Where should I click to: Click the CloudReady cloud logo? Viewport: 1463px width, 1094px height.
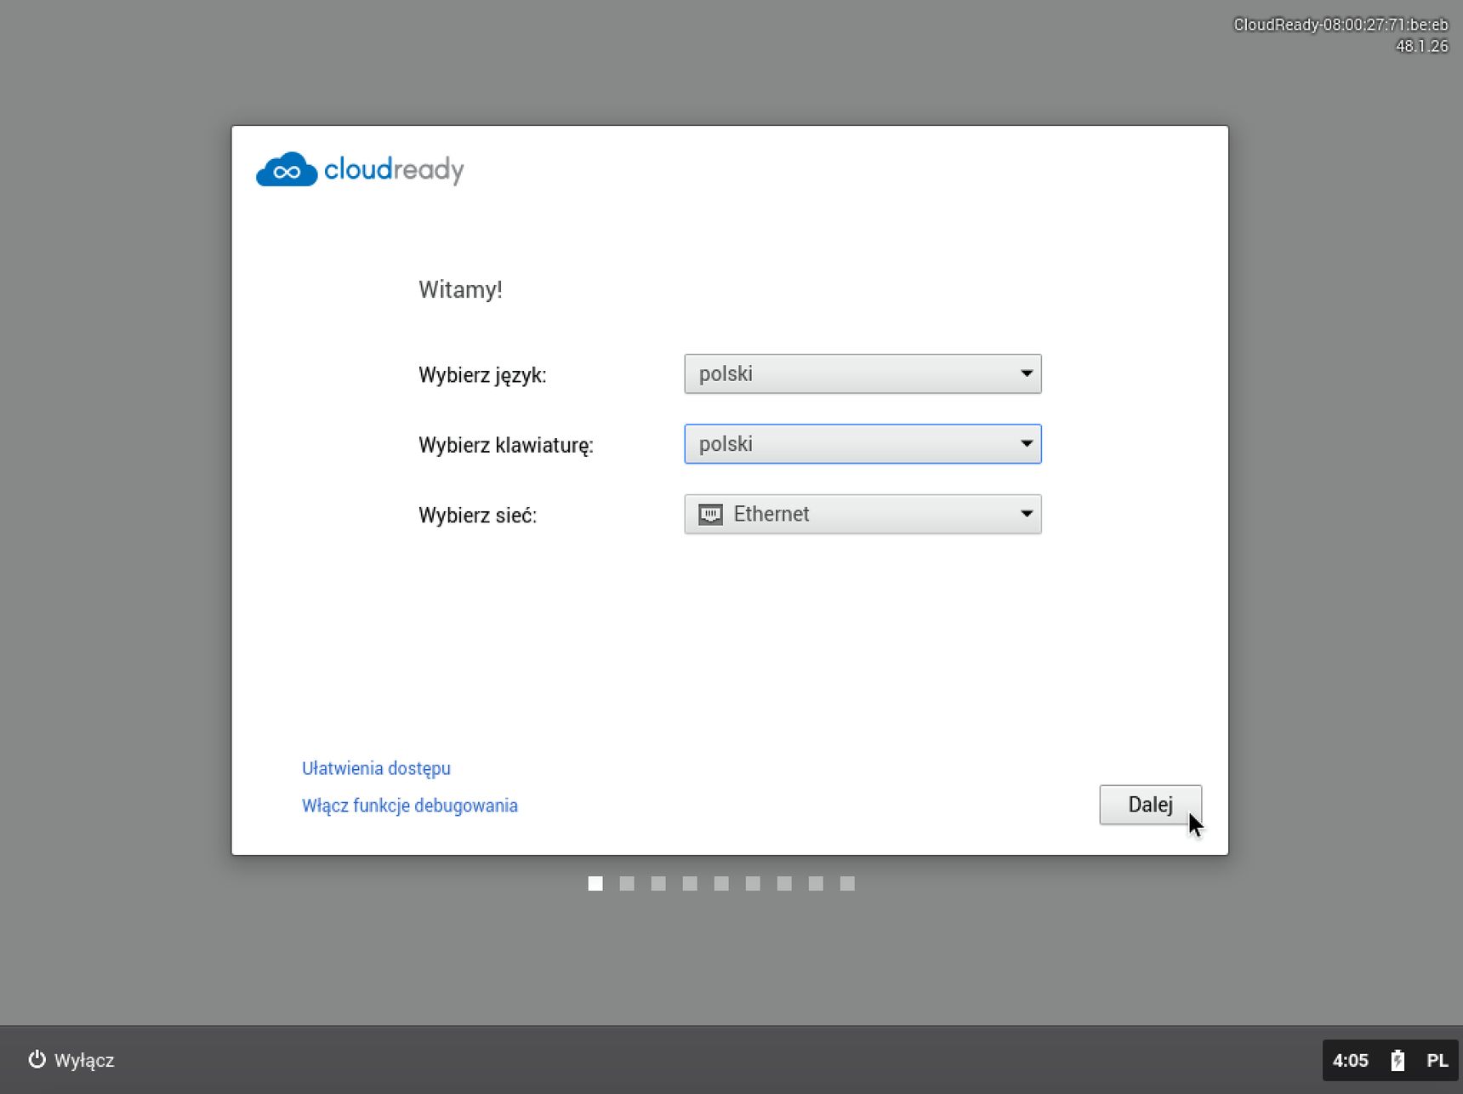tap(287, 169)
